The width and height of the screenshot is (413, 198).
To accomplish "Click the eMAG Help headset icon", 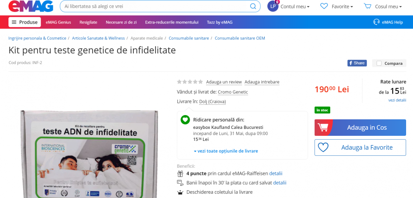I will 376,22.
